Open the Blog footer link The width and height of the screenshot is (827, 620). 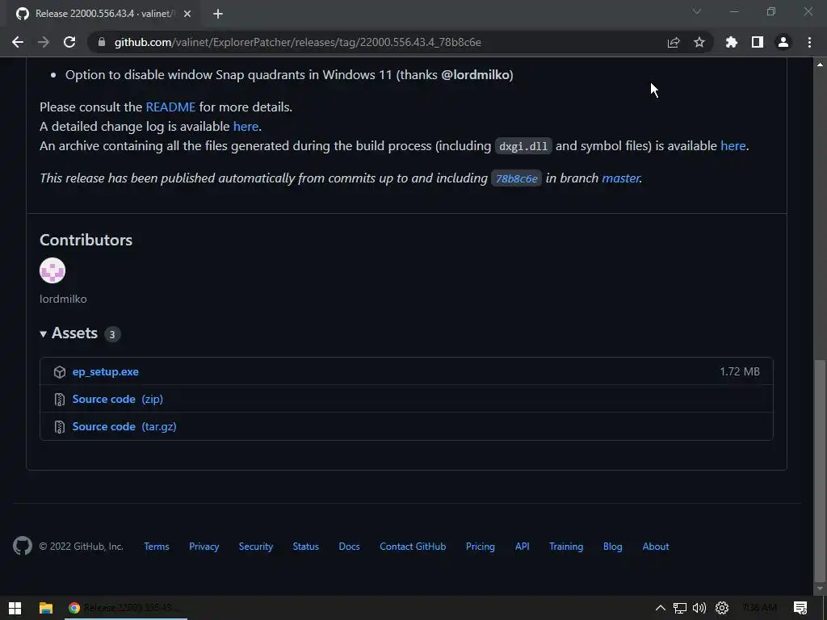tap(612, 547)
